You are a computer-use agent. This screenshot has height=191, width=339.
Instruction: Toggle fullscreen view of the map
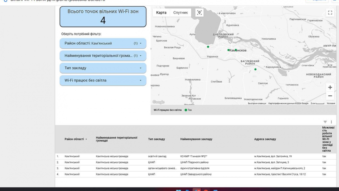click(x=330, y=13)
